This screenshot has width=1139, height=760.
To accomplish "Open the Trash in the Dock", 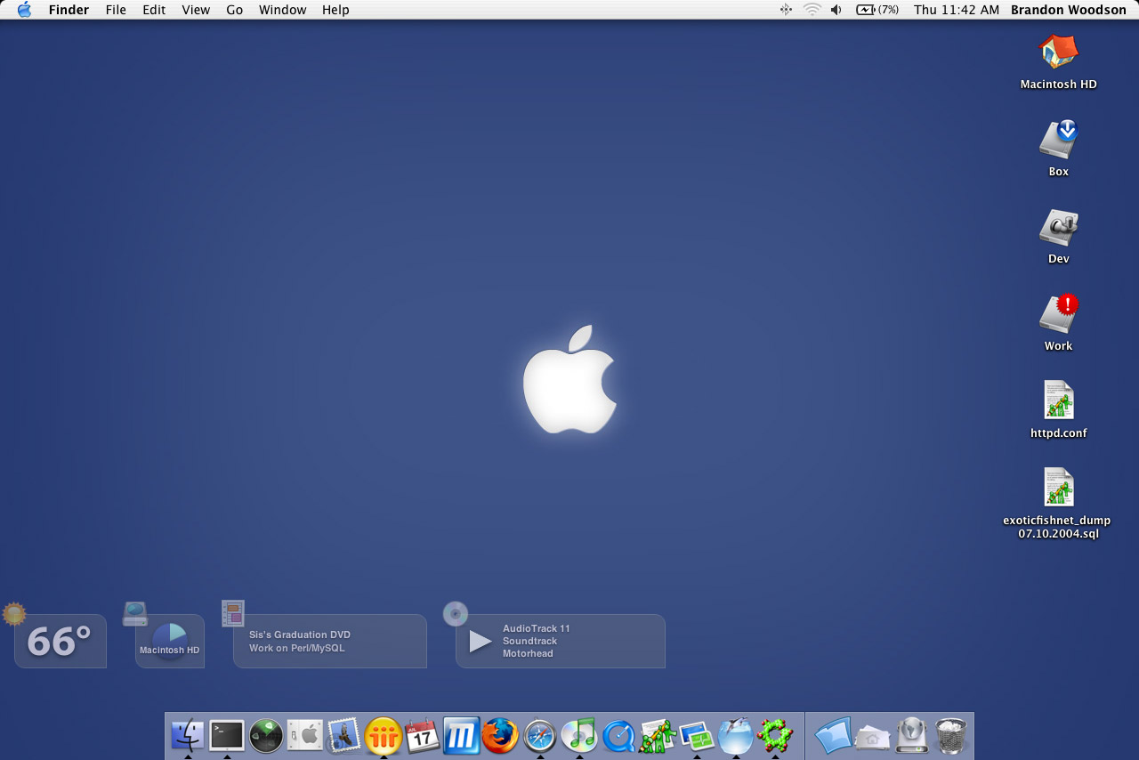I will pos(951,735).
